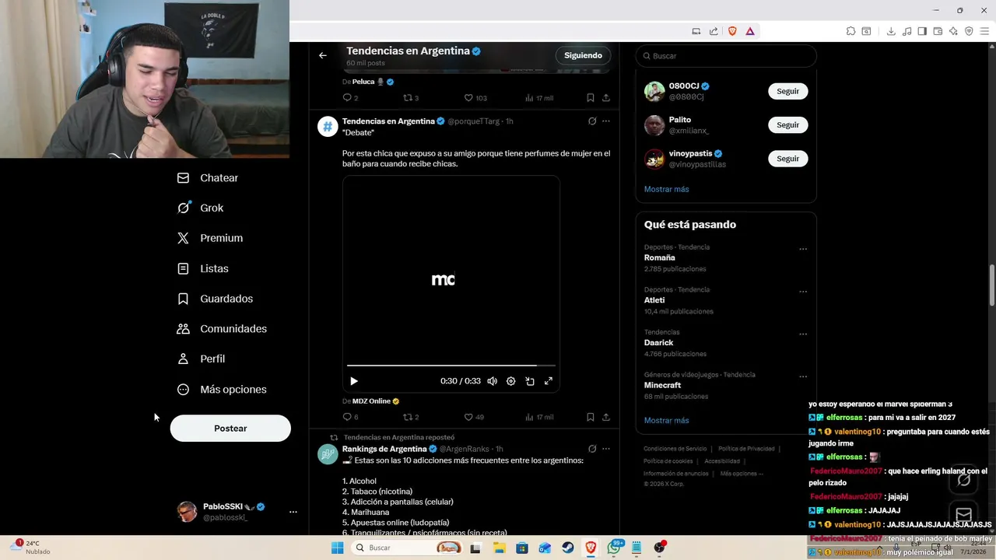This screenshot has width=996, height=560.
Task: Play the MDZ Online video
Action: [354, 381]
